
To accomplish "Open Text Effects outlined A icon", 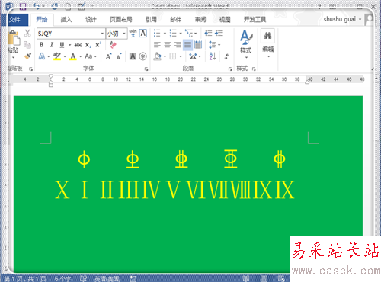I will point(42,56).
